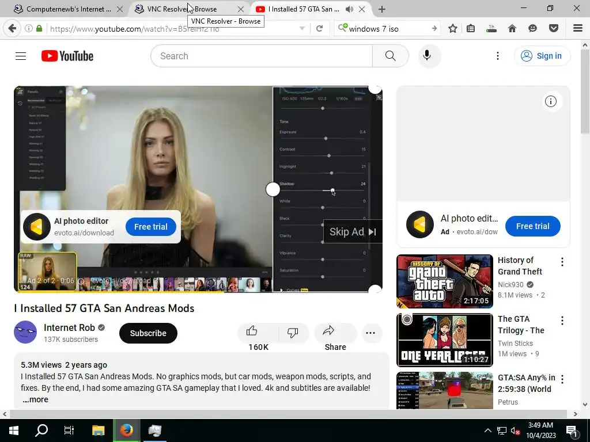The image size is (590, 442).
Task: Open the downloads toolbar icon
Action: click(491, 28)
